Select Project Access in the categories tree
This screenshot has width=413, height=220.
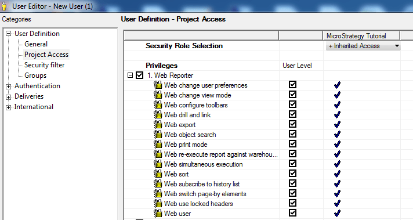pos(46,55)
